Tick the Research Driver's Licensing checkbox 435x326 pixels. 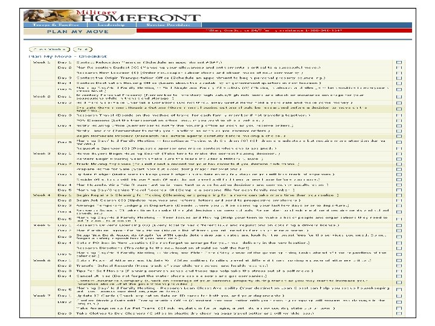(x=399, y=225)
